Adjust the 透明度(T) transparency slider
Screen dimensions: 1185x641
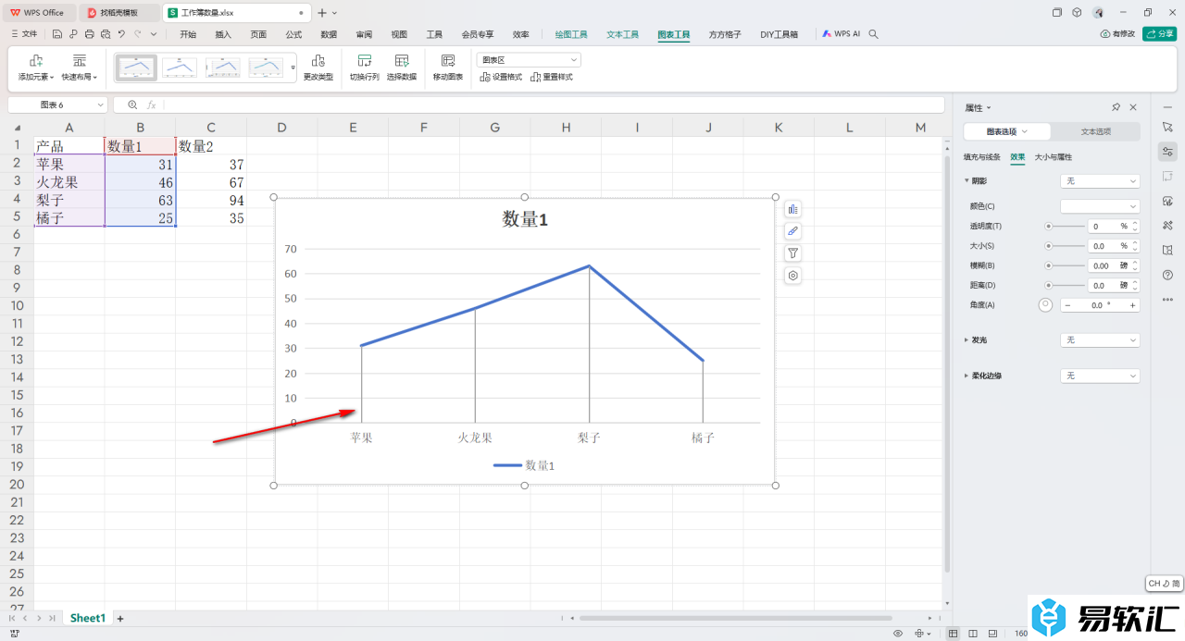[x=1066, y=226]
